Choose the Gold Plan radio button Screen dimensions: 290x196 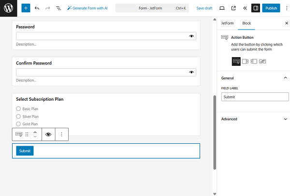tap(18, 124)
